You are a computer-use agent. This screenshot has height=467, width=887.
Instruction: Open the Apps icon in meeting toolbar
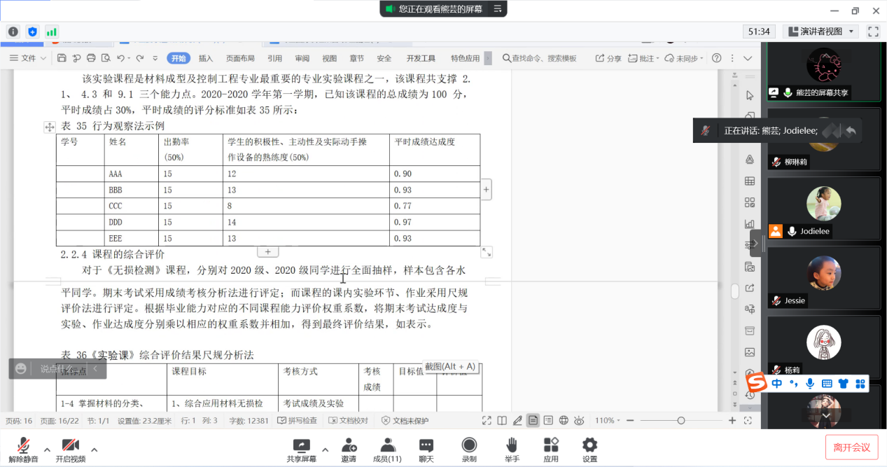point(551,445)
